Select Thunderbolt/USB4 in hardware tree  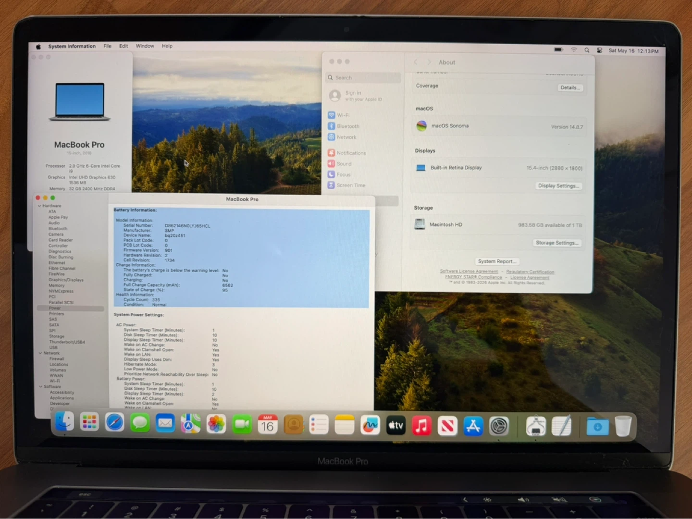tap(67, 342)
